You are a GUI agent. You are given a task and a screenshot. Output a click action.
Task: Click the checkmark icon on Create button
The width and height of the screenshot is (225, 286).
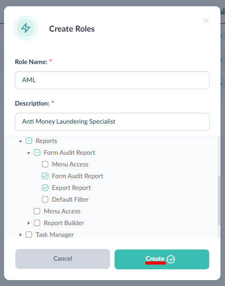coord(171,259)
